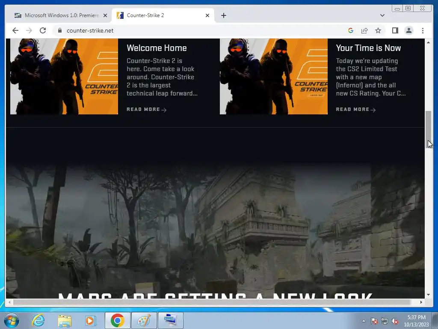Image resolution: width=438 pixels, height=329 pixels.
Task: Click the muted volume tray icon
Action: (395, 321)
